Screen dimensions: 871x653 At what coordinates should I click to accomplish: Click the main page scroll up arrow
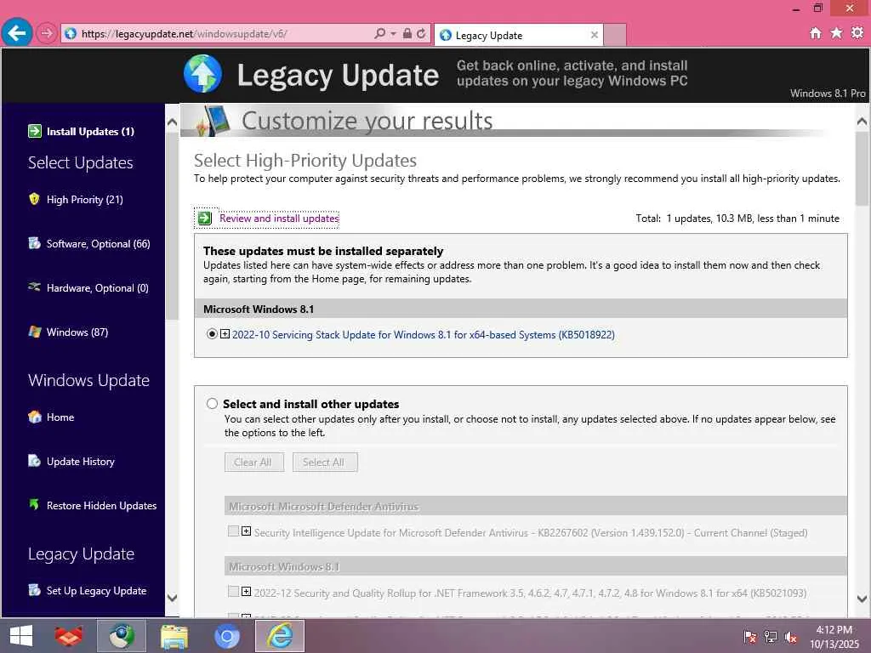pos(862,121)
